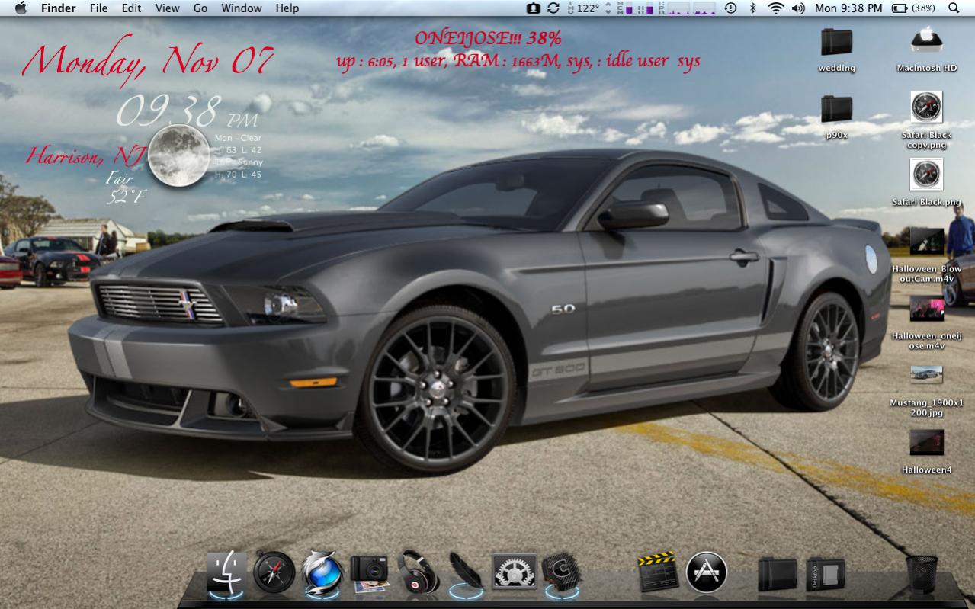
Task: Launch Safari compass icon in the Dock
Action: (x=274, y=572)
